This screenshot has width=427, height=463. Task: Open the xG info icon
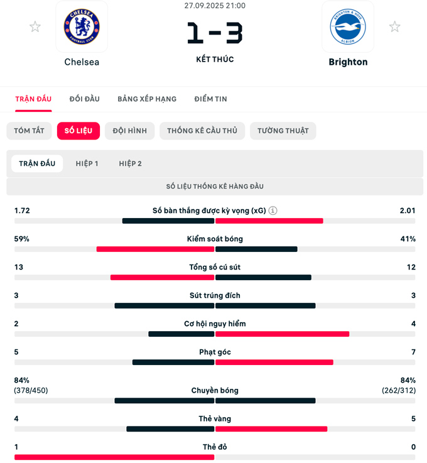273,211
